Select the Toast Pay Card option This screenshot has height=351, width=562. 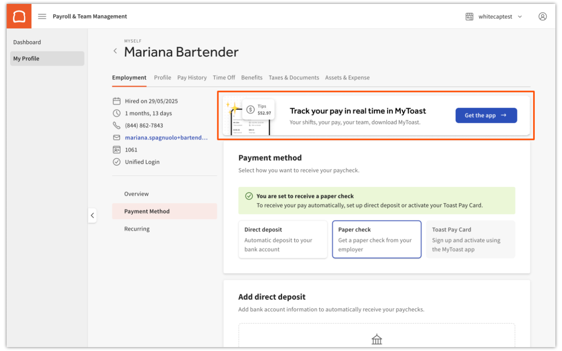point(470,239)
